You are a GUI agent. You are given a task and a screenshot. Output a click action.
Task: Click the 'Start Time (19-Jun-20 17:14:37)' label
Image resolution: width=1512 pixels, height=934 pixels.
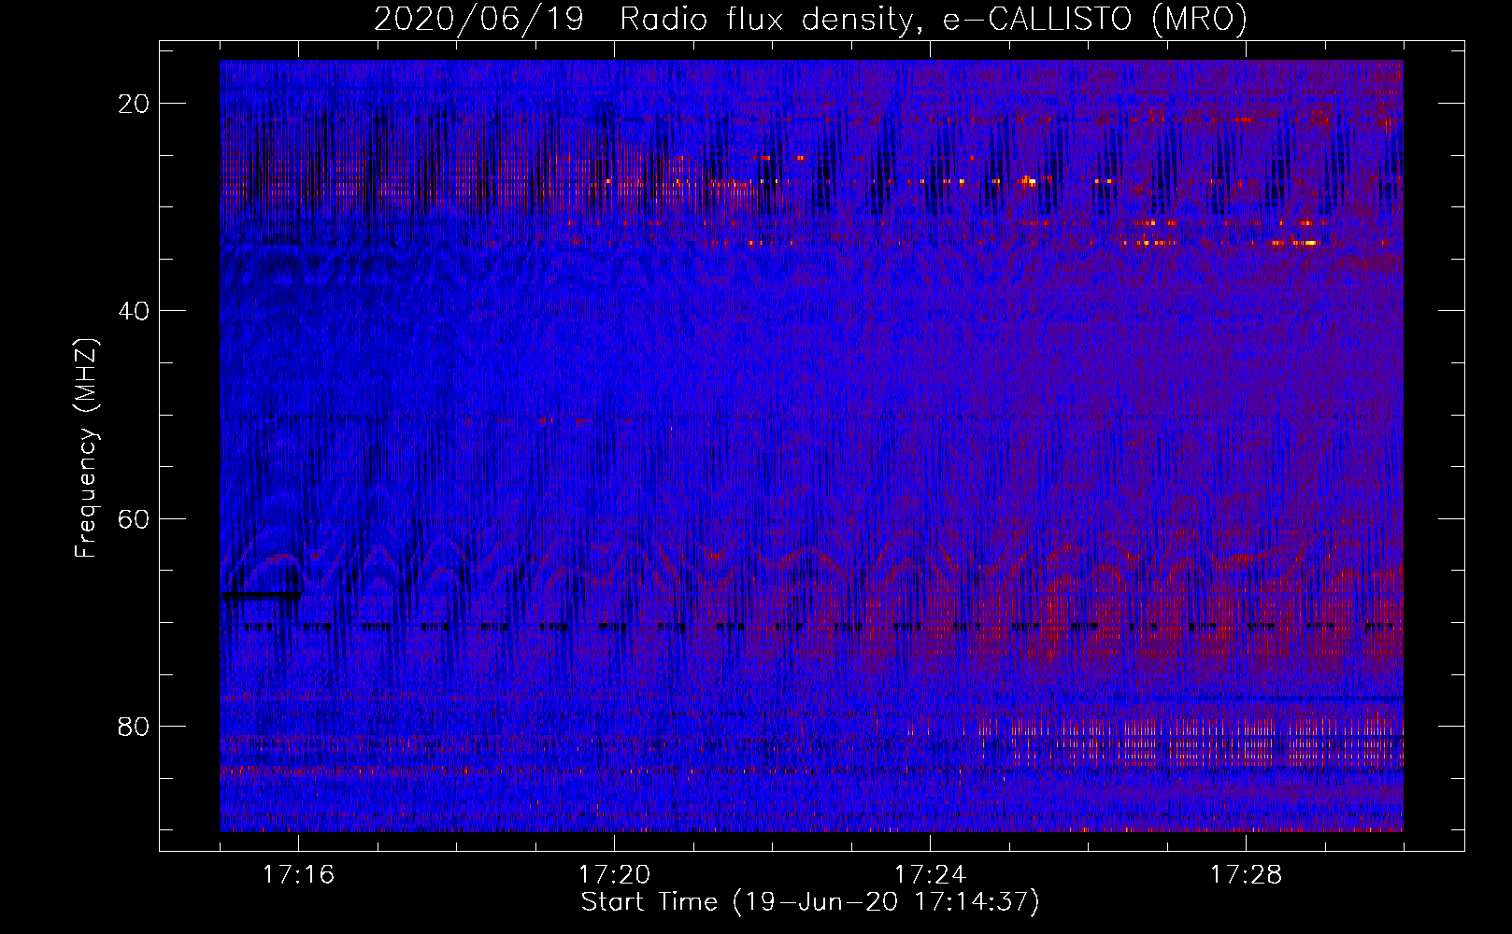click(810, 902)
